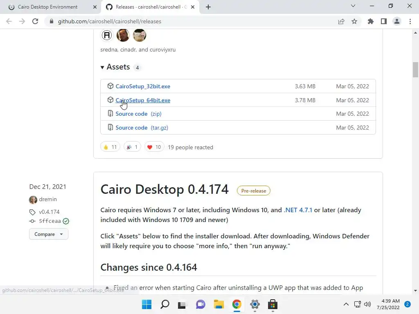
Task: Toggle the browser side panel icon
Action: [384, 21]
